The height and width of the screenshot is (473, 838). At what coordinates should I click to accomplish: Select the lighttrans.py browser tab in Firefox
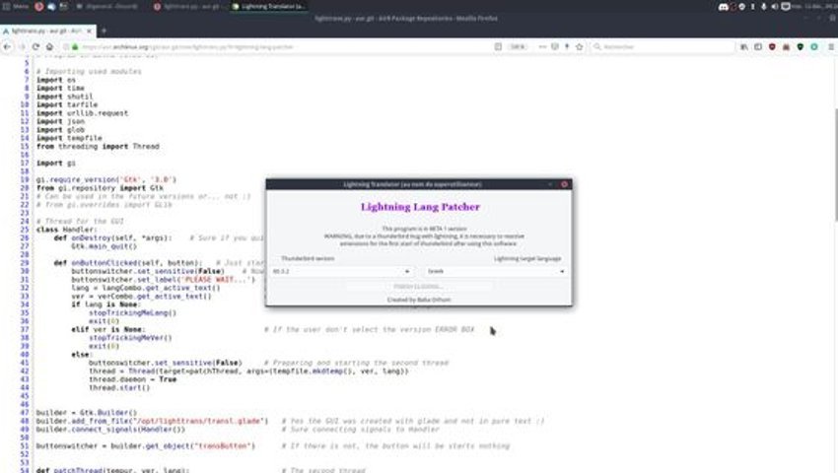47,31
